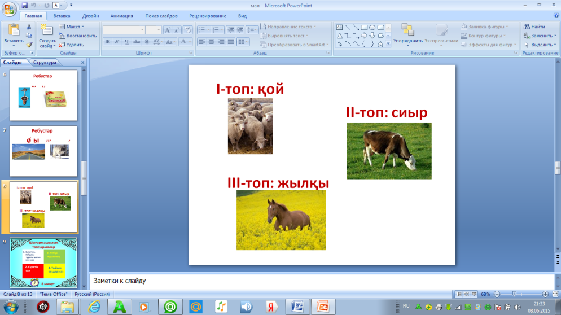This screenshot has height=315, width=561.
Task: Increase font size with the large A icon
Action: pyautogui.click(x=168, y=30)
